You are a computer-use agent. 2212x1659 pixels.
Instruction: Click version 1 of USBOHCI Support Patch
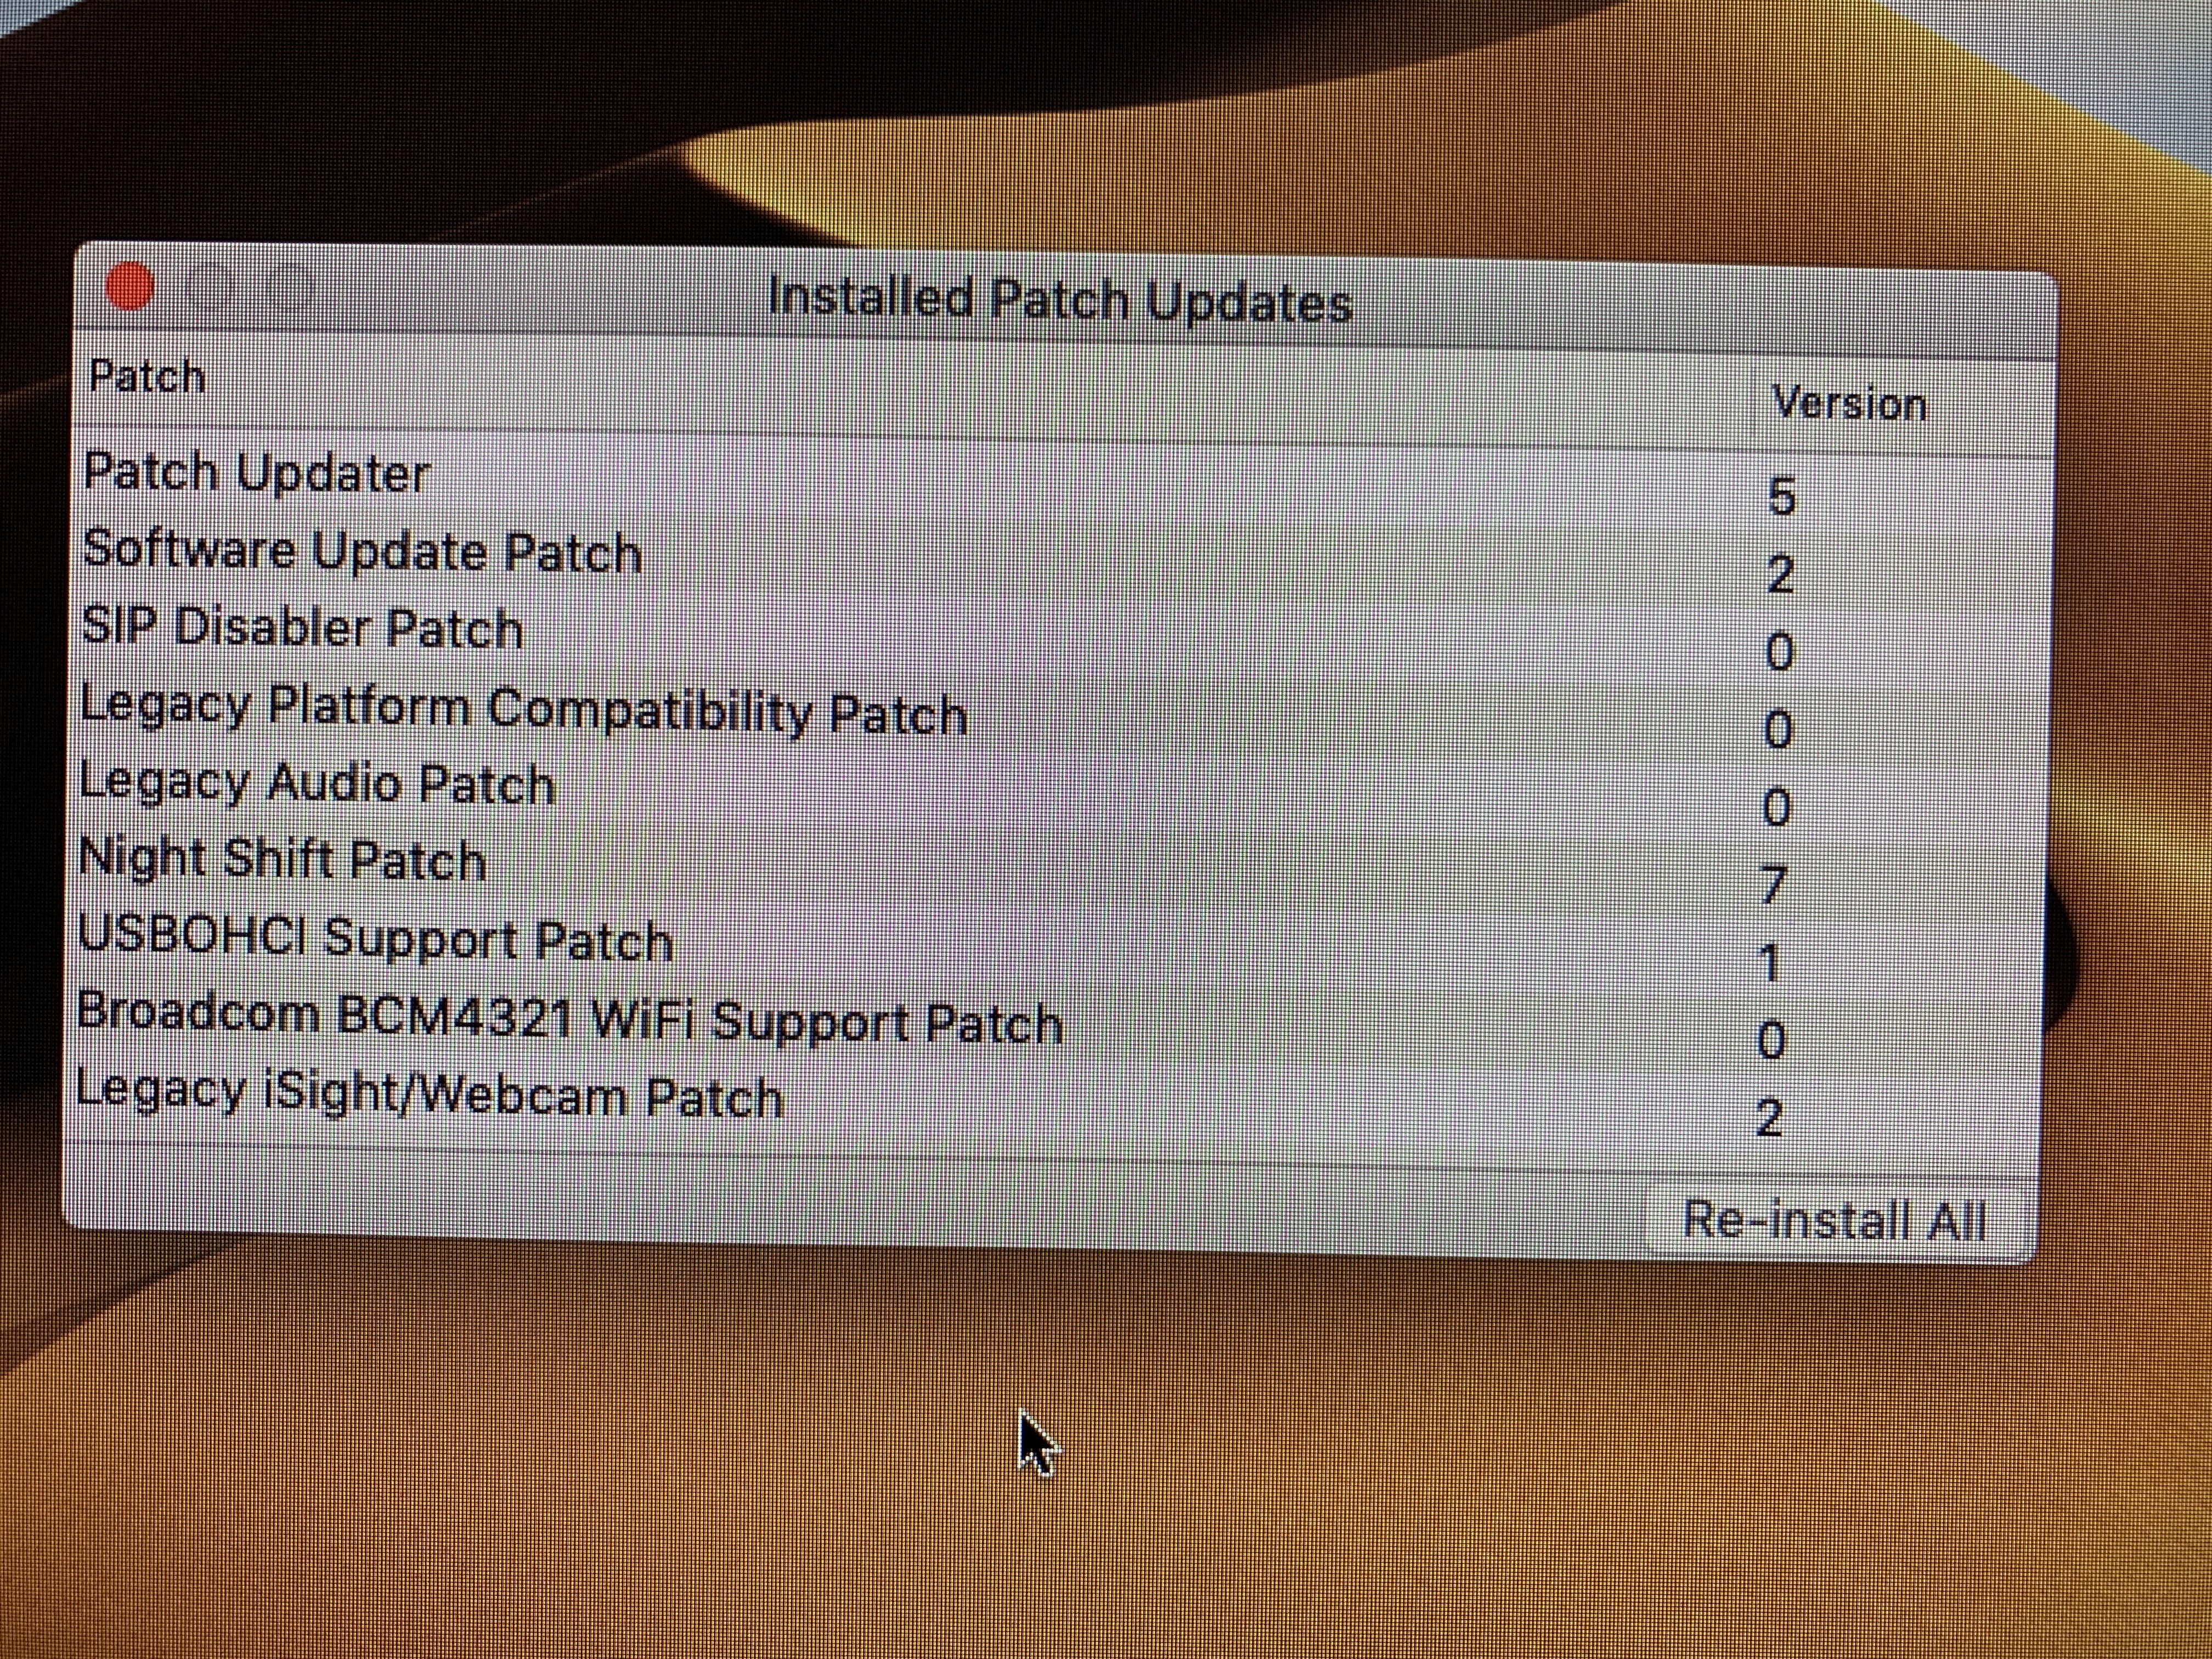click(1770, 963)
